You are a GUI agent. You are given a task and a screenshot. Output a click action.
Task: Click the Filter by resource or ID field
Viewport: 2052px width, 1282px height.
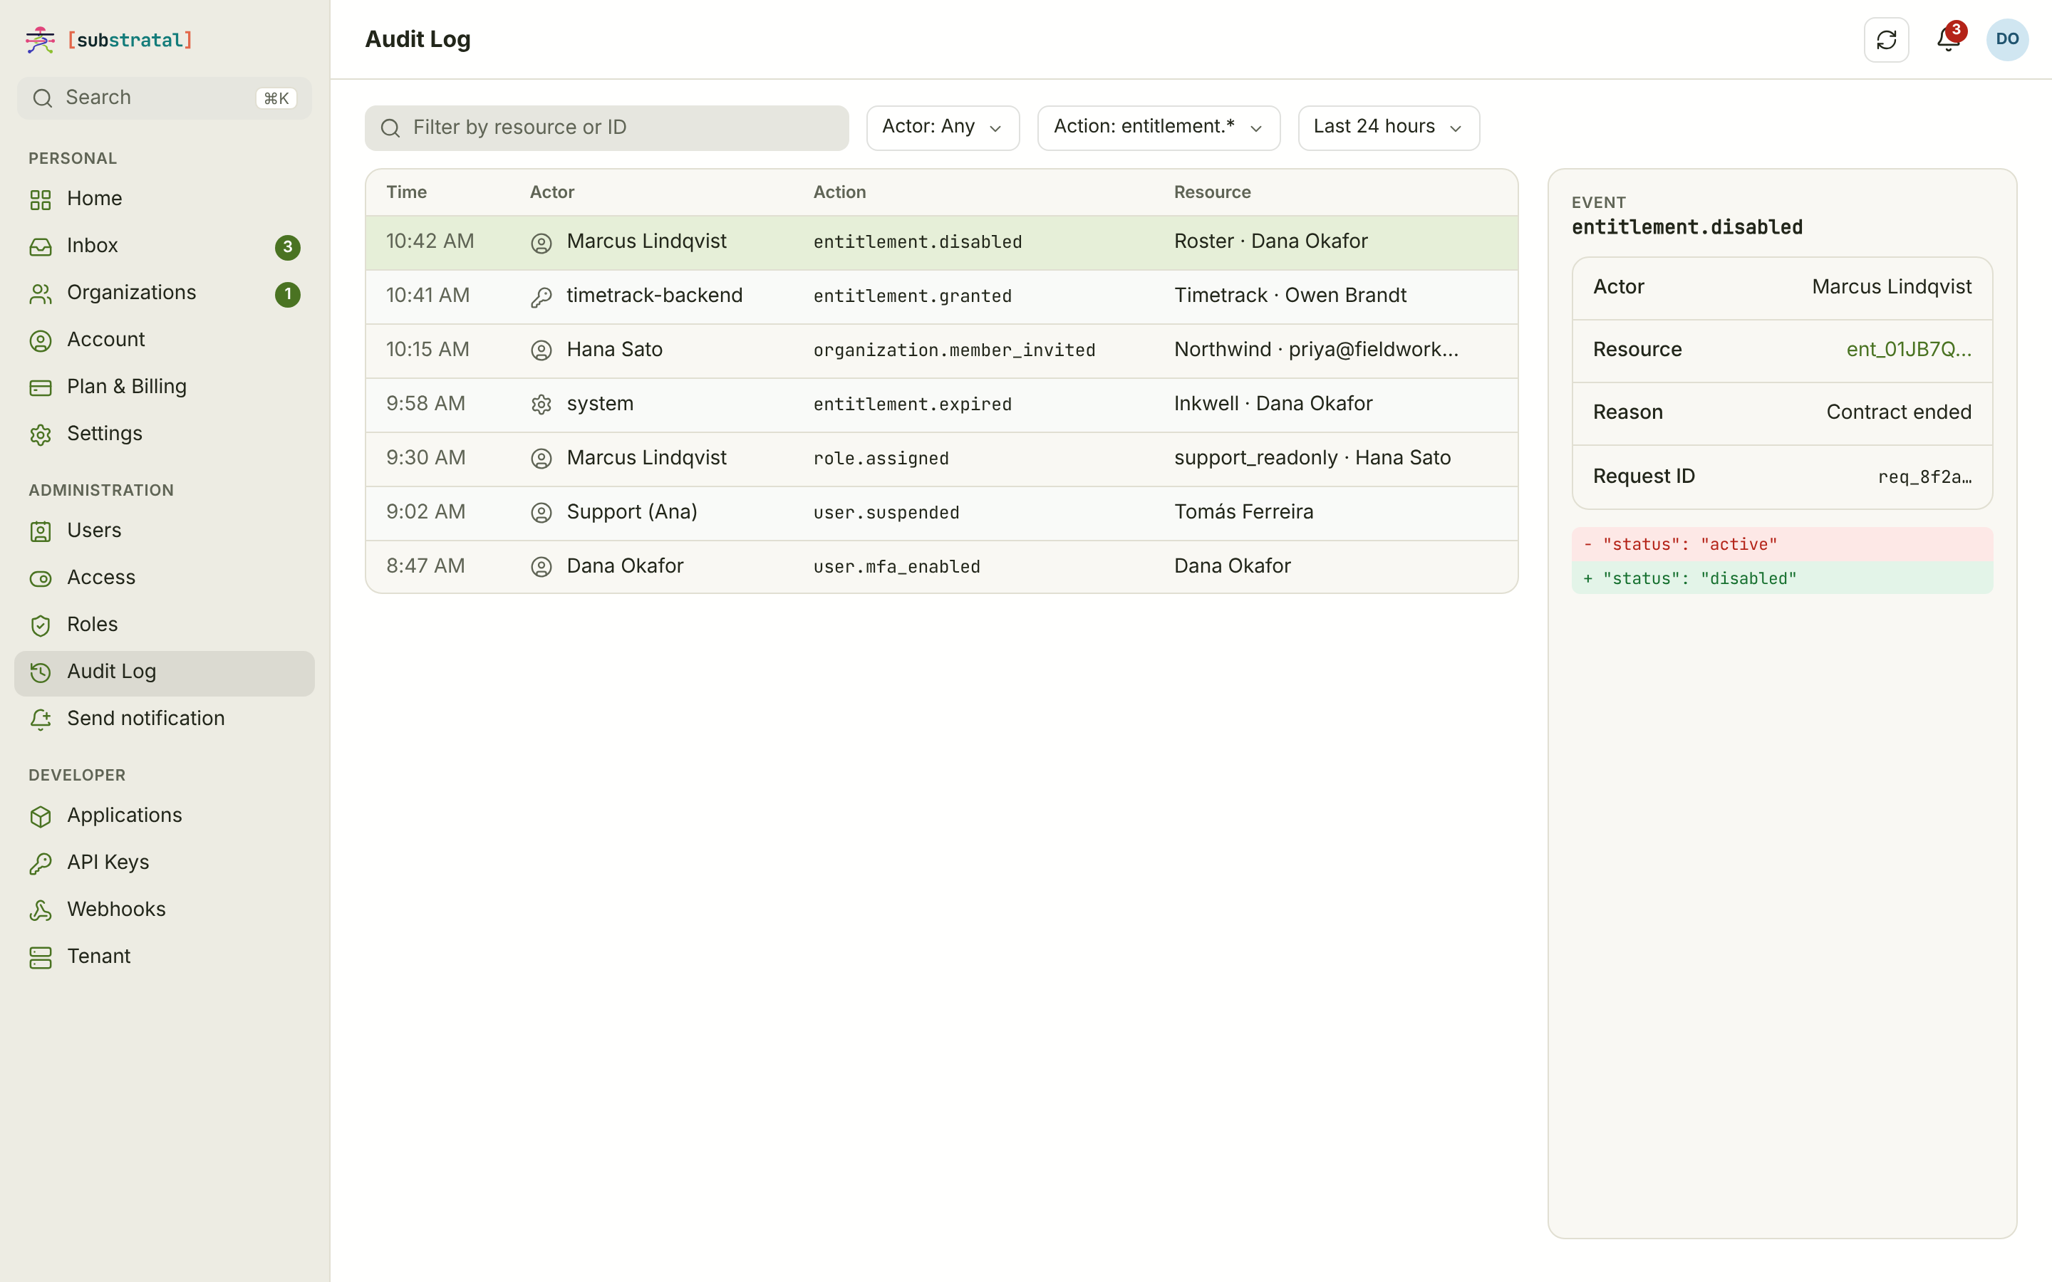606,127
